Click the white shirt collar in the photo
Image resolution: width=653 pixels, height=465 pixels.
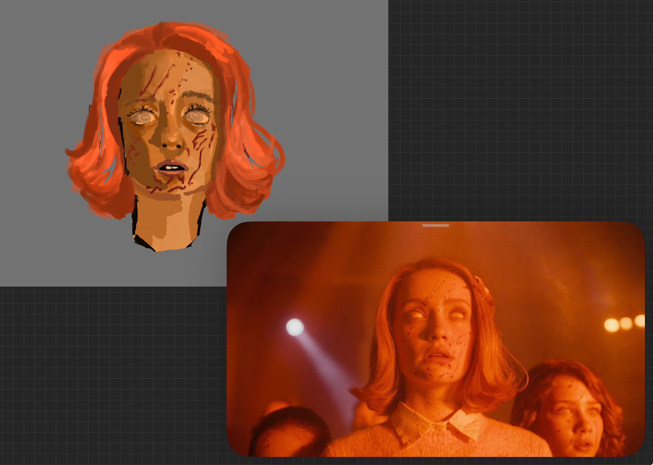[437, 426]
